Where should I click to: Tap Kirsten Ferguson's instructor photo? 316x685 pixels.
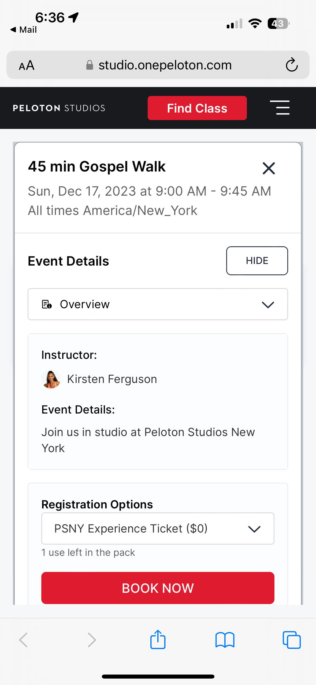pos(51,379)
